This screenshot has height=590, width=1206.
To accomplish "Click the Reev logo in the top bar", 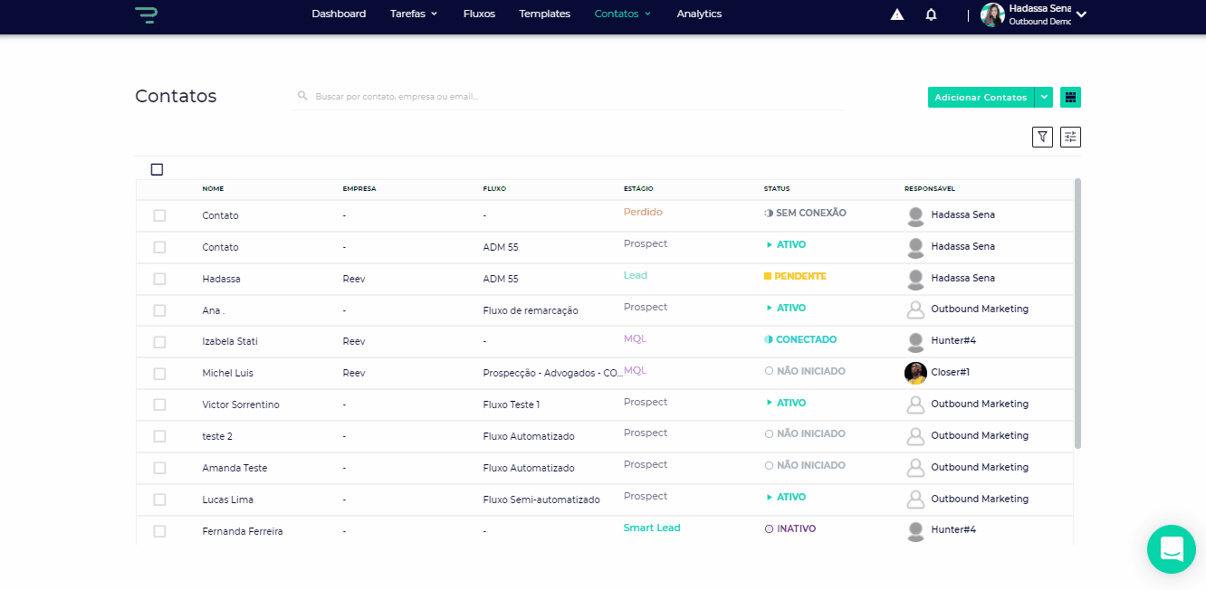I will 145,14.
